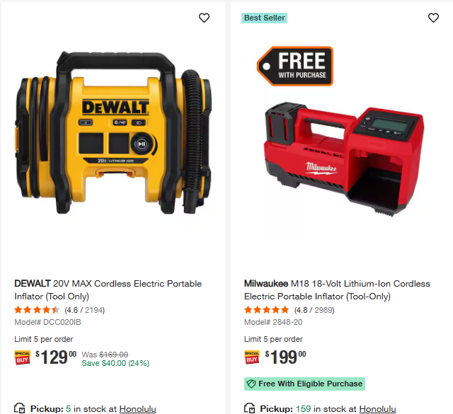Click the Best Seller badge
Viewport: 453px width, 414px height.
coord(264,18)
